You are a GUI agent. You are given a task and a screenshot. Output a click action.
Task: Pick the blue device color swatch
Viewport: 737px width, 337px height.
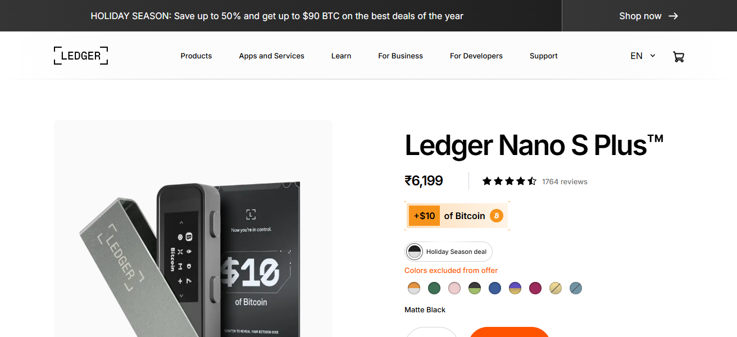(x=494, y=288)
